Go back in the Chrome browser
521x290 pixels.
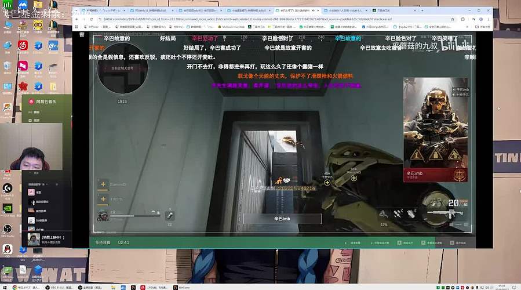pyautogui.click(x=76, y=19)
